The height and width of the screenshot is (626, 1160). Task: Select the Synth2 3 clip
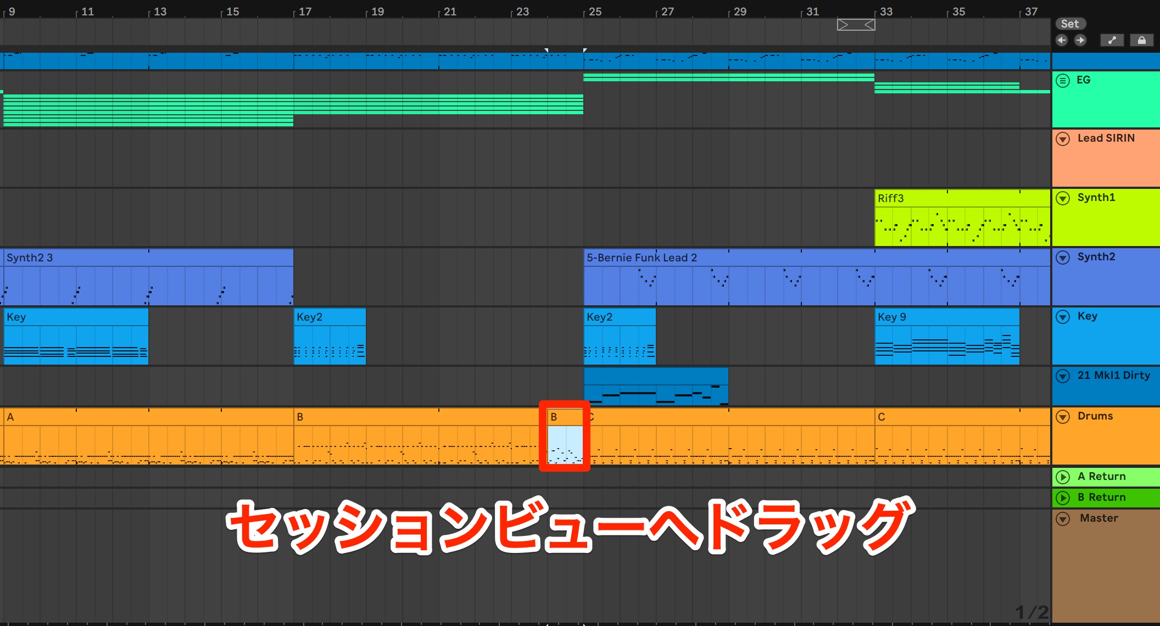pos(148,277)
